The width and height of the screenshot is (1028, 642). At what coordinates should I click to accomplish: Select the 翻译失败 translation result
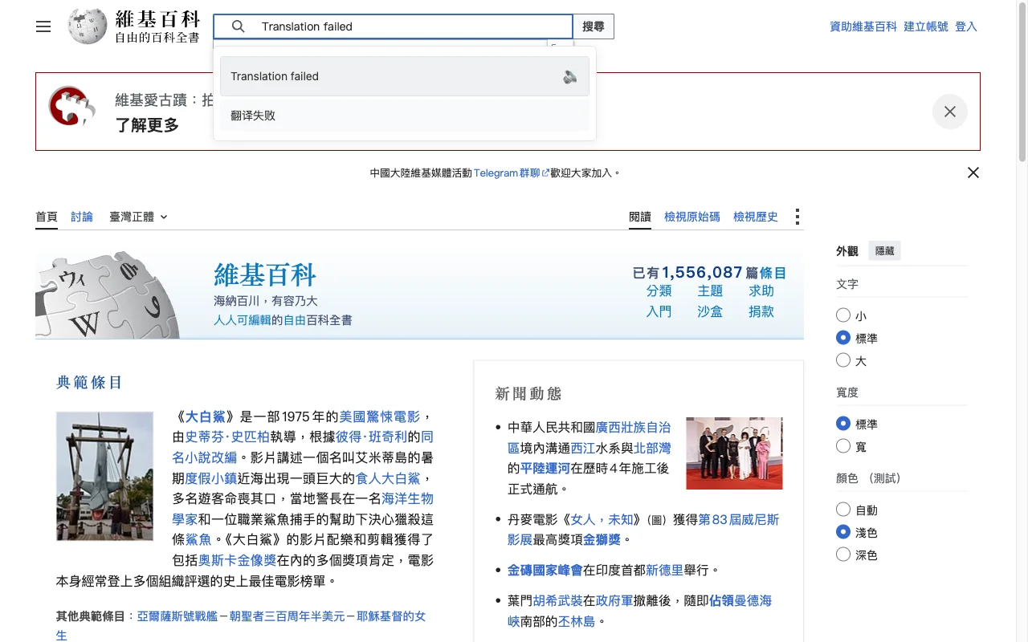coord(405,116)
